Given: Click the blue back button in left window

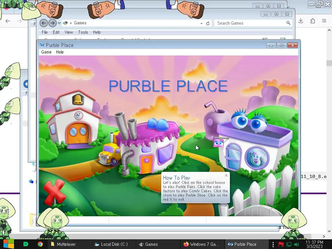Looking at the screenshot, I should point(26,84).
